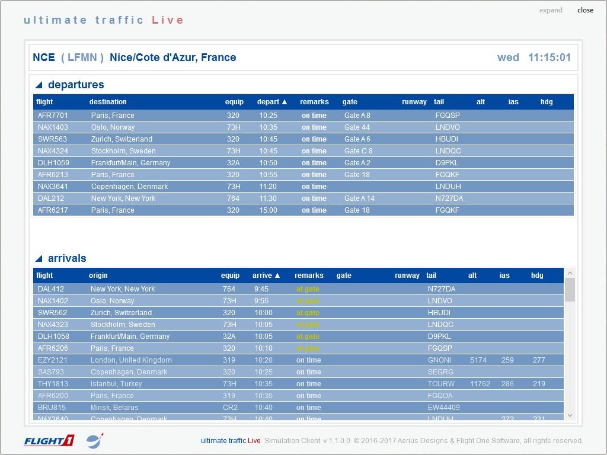Sort departures by depart time
Image resolution: width=607 pixels, height=455 pixels.
pyautogui.click(x=271, y=102)
